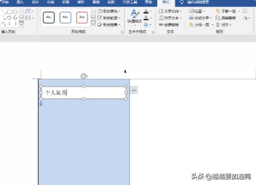Image resolution: width=256 pixels, height=185 pixels.
Task: Click the layout options icon beside text box
Action: pos(134,90)
